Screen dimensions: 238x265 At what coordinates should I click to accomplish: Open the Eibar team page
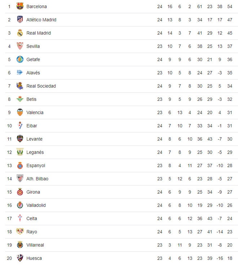pos(32,126)
